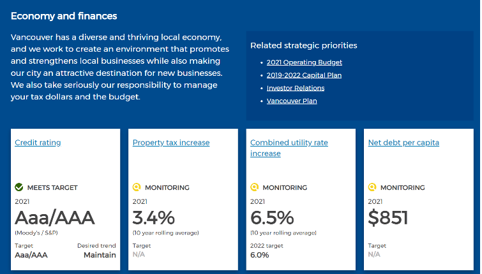Viewport: 482px width, 274px height.
Task: Click the $851 net debt value
Action: (x=388, y=218)
